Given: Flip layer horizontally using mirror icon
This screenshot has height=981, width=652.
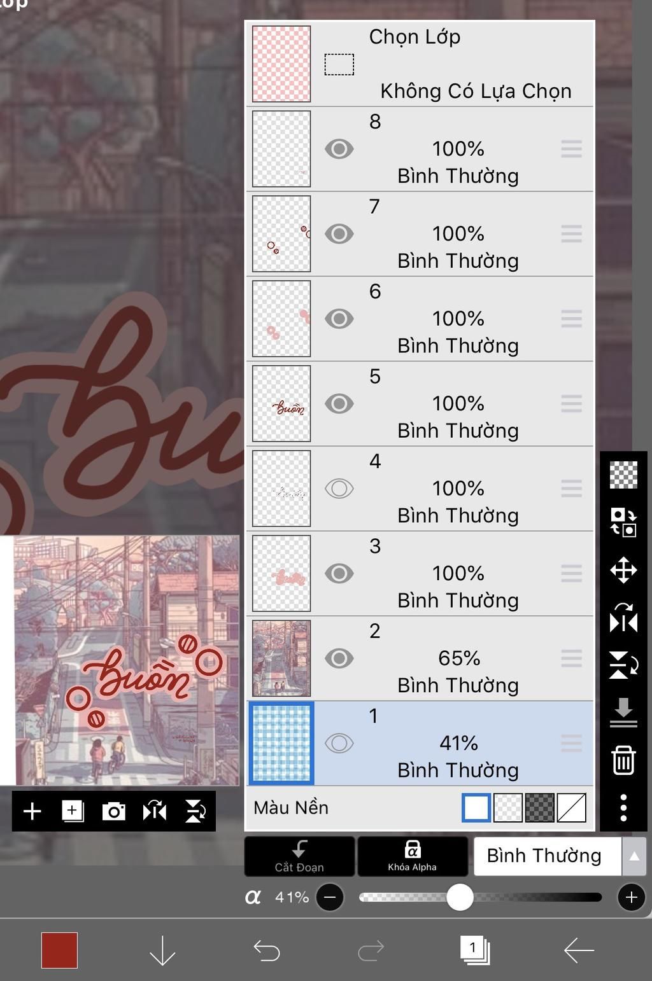Looking at the screenshot, I should point(623,618).
